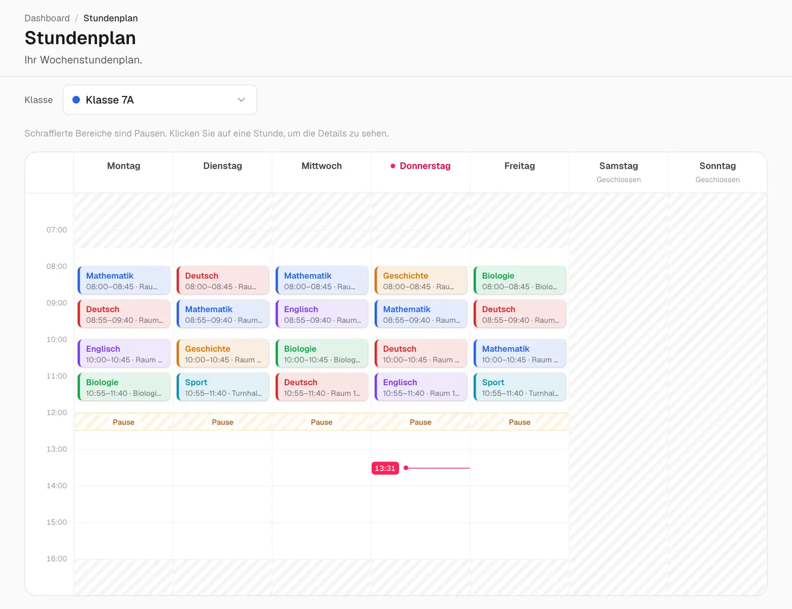View Donnerstag's Deutsch lesson at 10:00
This screenshot has height=609, width=792.
click(421, 353)
